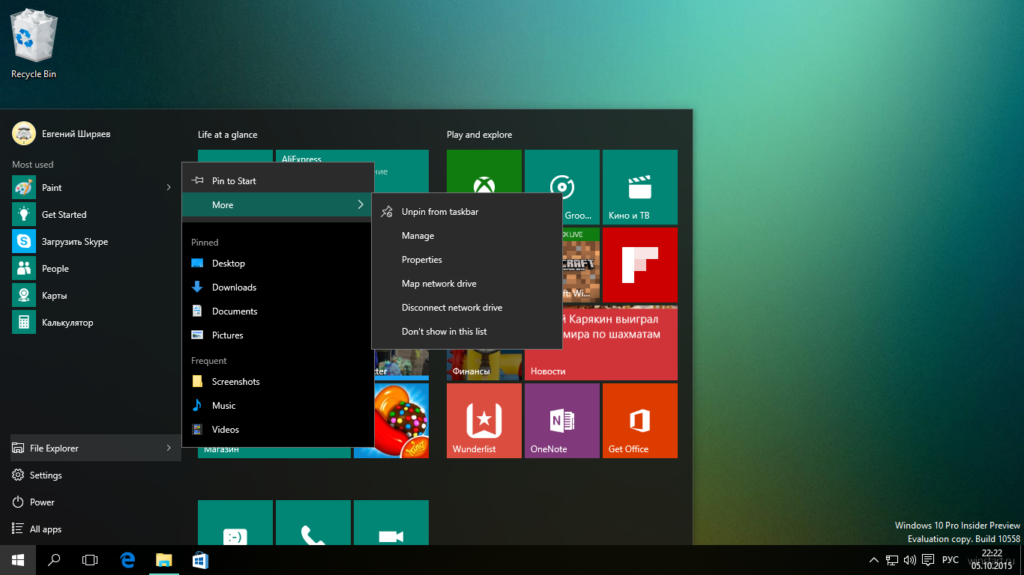The width and height of the screenshot is (1024, 575).
Task: Open the Store from the taskbar
Action: click(x=200, y=560)
